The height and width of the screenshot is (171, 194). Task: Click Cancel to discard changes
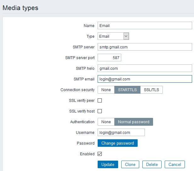(174, 164)
